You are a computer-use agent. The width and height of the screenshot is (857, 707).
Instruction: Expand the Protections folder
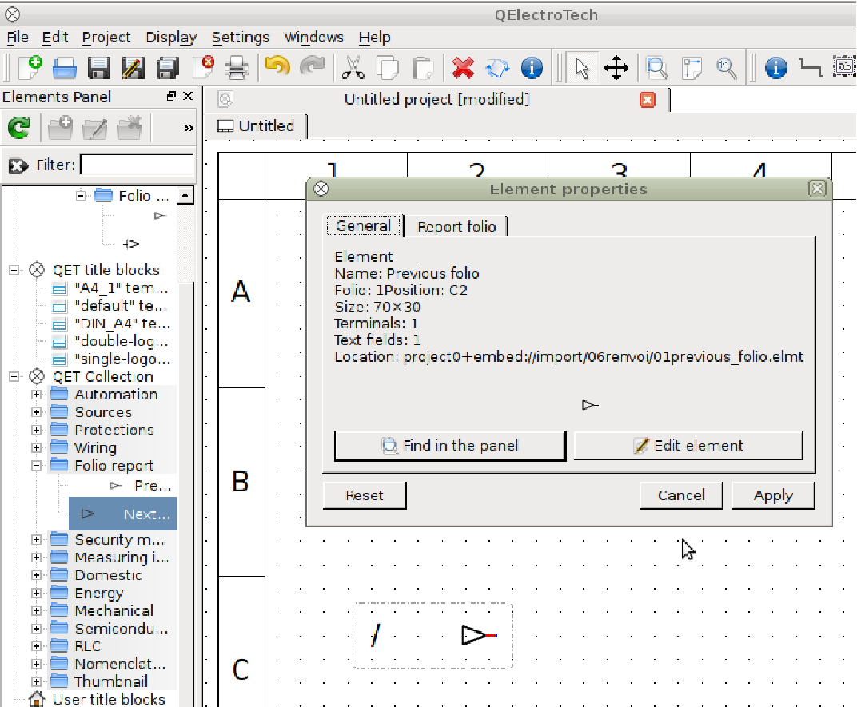point(36,430)
